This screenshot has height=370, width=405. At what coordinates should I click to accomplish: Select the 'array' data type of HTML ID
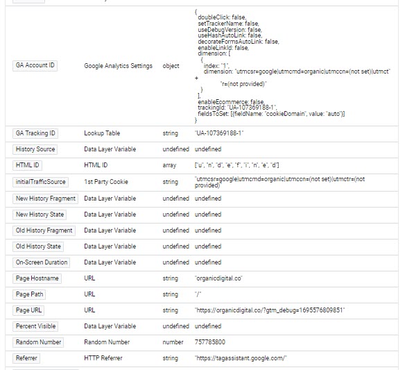(169, 165)
